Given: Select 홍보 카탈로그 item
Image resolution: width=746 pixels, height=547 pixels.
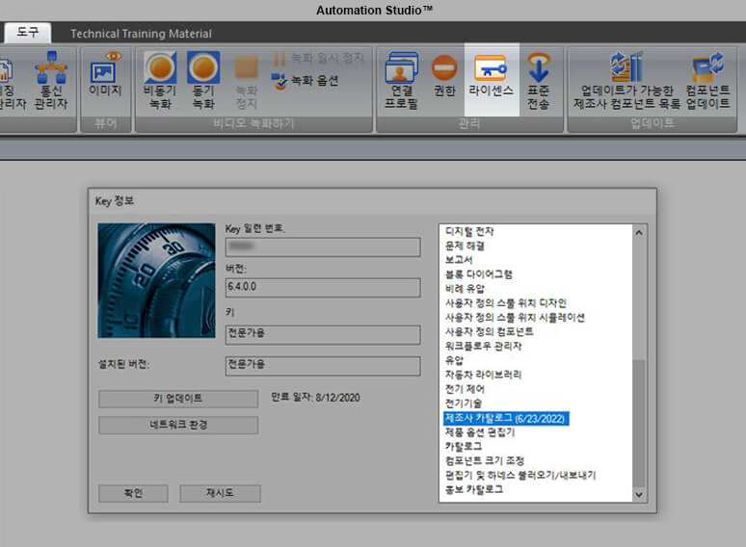Looking at the screenshot, I should pyautogui.click(x=474, y=489).
